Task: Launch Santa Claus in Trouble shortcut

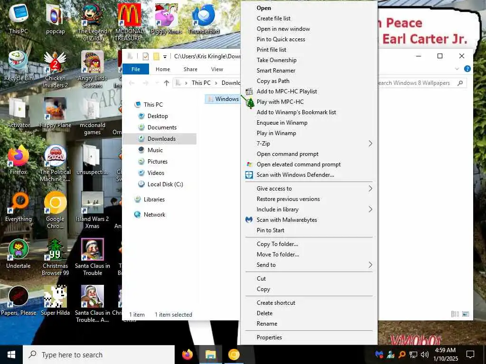Action: pos(93,257)
